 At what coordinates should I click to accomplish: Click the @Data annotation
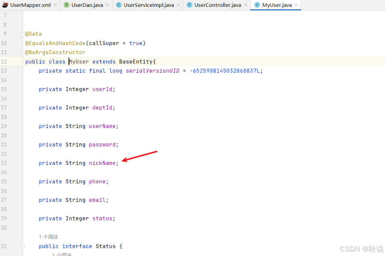pos(33,34)
